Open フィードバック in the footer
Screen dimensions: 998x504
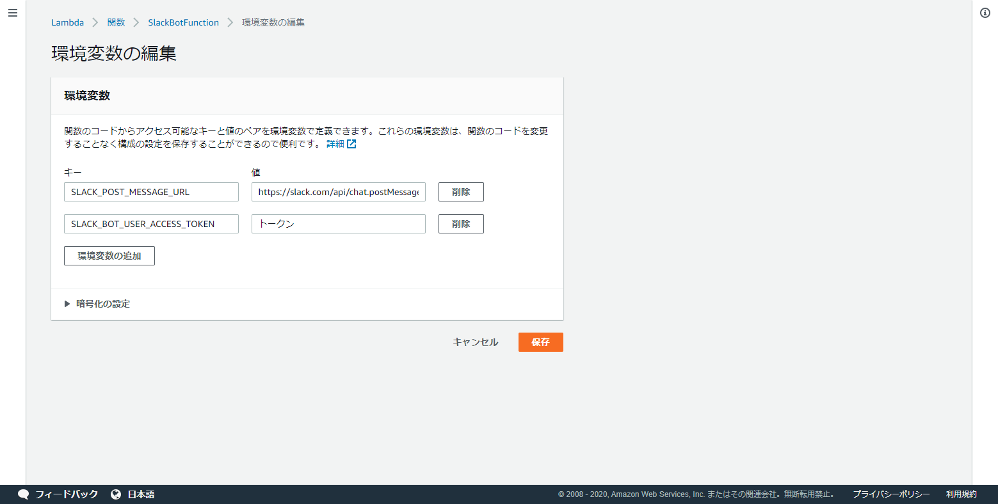[x=67, y=494]
